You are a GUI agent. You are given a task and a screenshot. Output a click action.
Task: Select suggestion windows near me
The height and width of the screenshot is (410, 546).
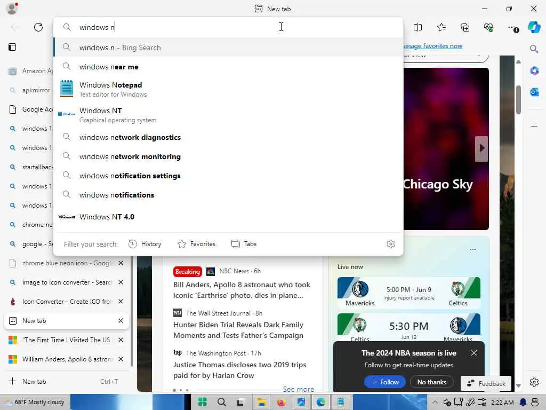tap(228, 67)
